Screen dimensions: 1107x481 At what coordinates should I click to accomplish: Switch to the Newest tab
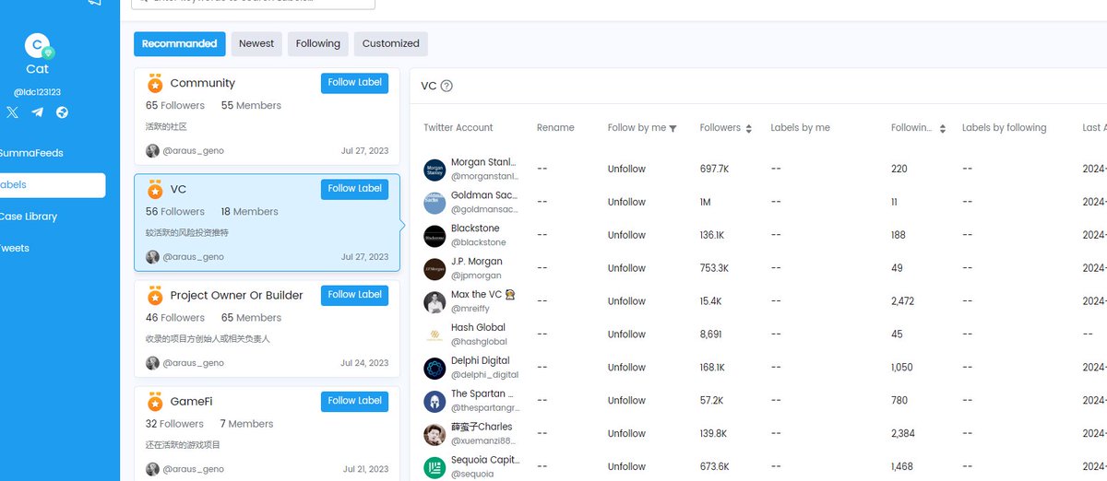pyautogui.click(x=256, y=43)
